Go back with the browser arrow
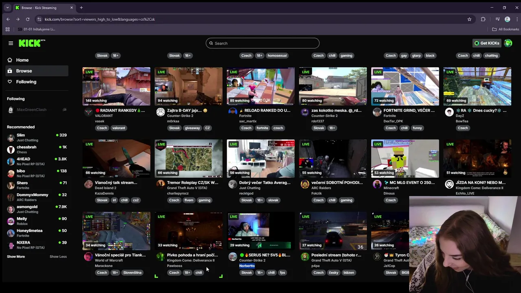 [8, 19]
